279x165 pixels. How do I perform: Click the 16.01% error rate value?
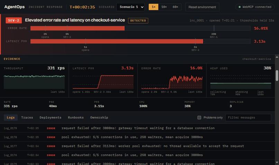[261, 28]
